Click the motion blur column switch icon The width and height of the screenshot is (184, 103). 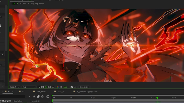click(x=5, y=101)
